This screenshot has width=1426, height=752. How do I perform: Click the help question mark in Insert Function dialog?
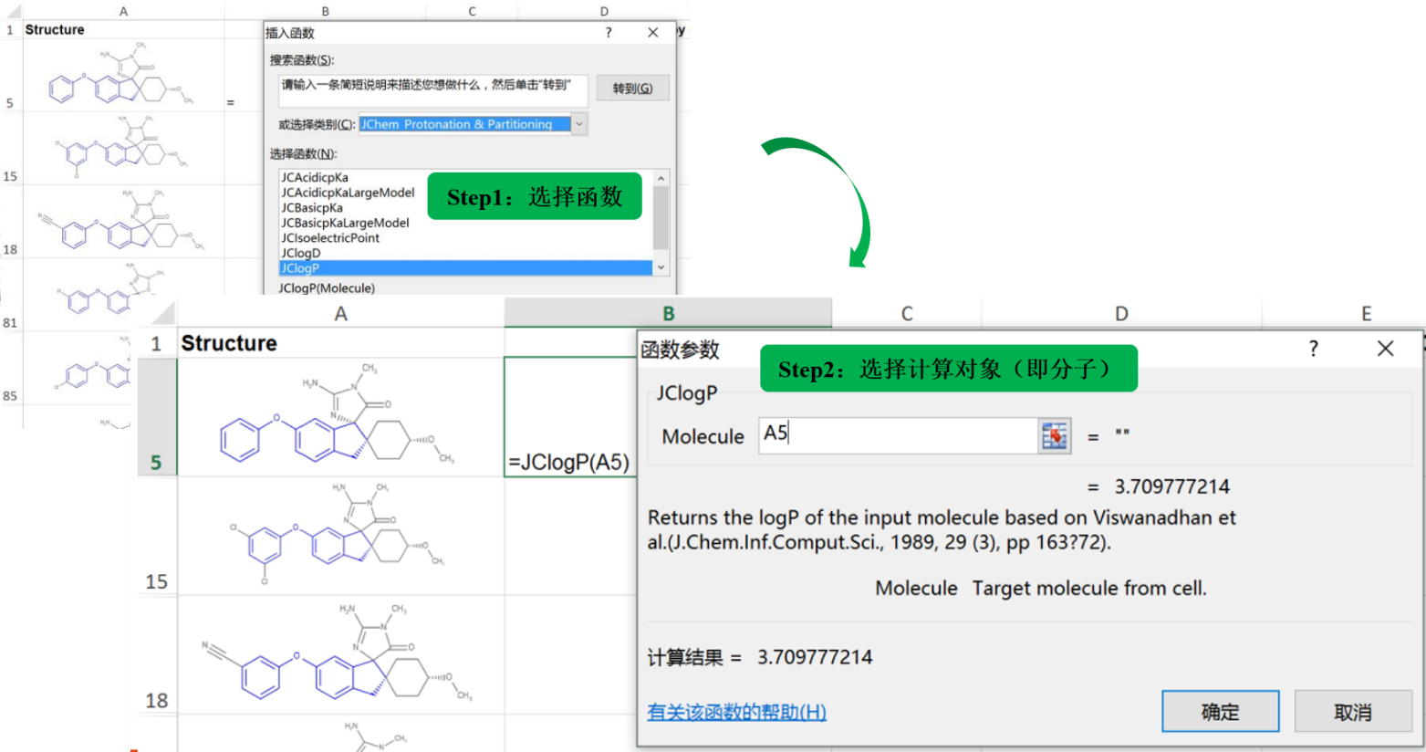pyautogui.click(x=609, y=33)
